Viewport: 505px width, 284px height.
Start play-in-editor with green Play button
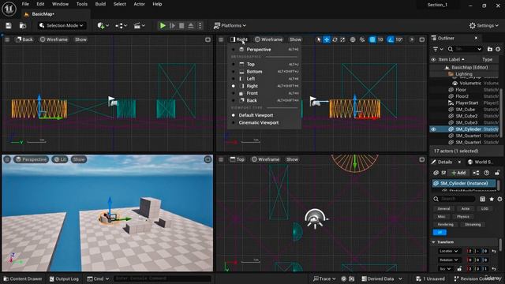[163, 25]
